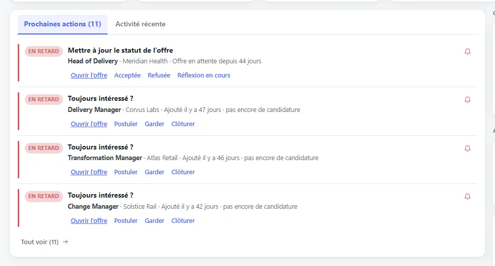Click the Head of Delivery job title

pos(93,61)
